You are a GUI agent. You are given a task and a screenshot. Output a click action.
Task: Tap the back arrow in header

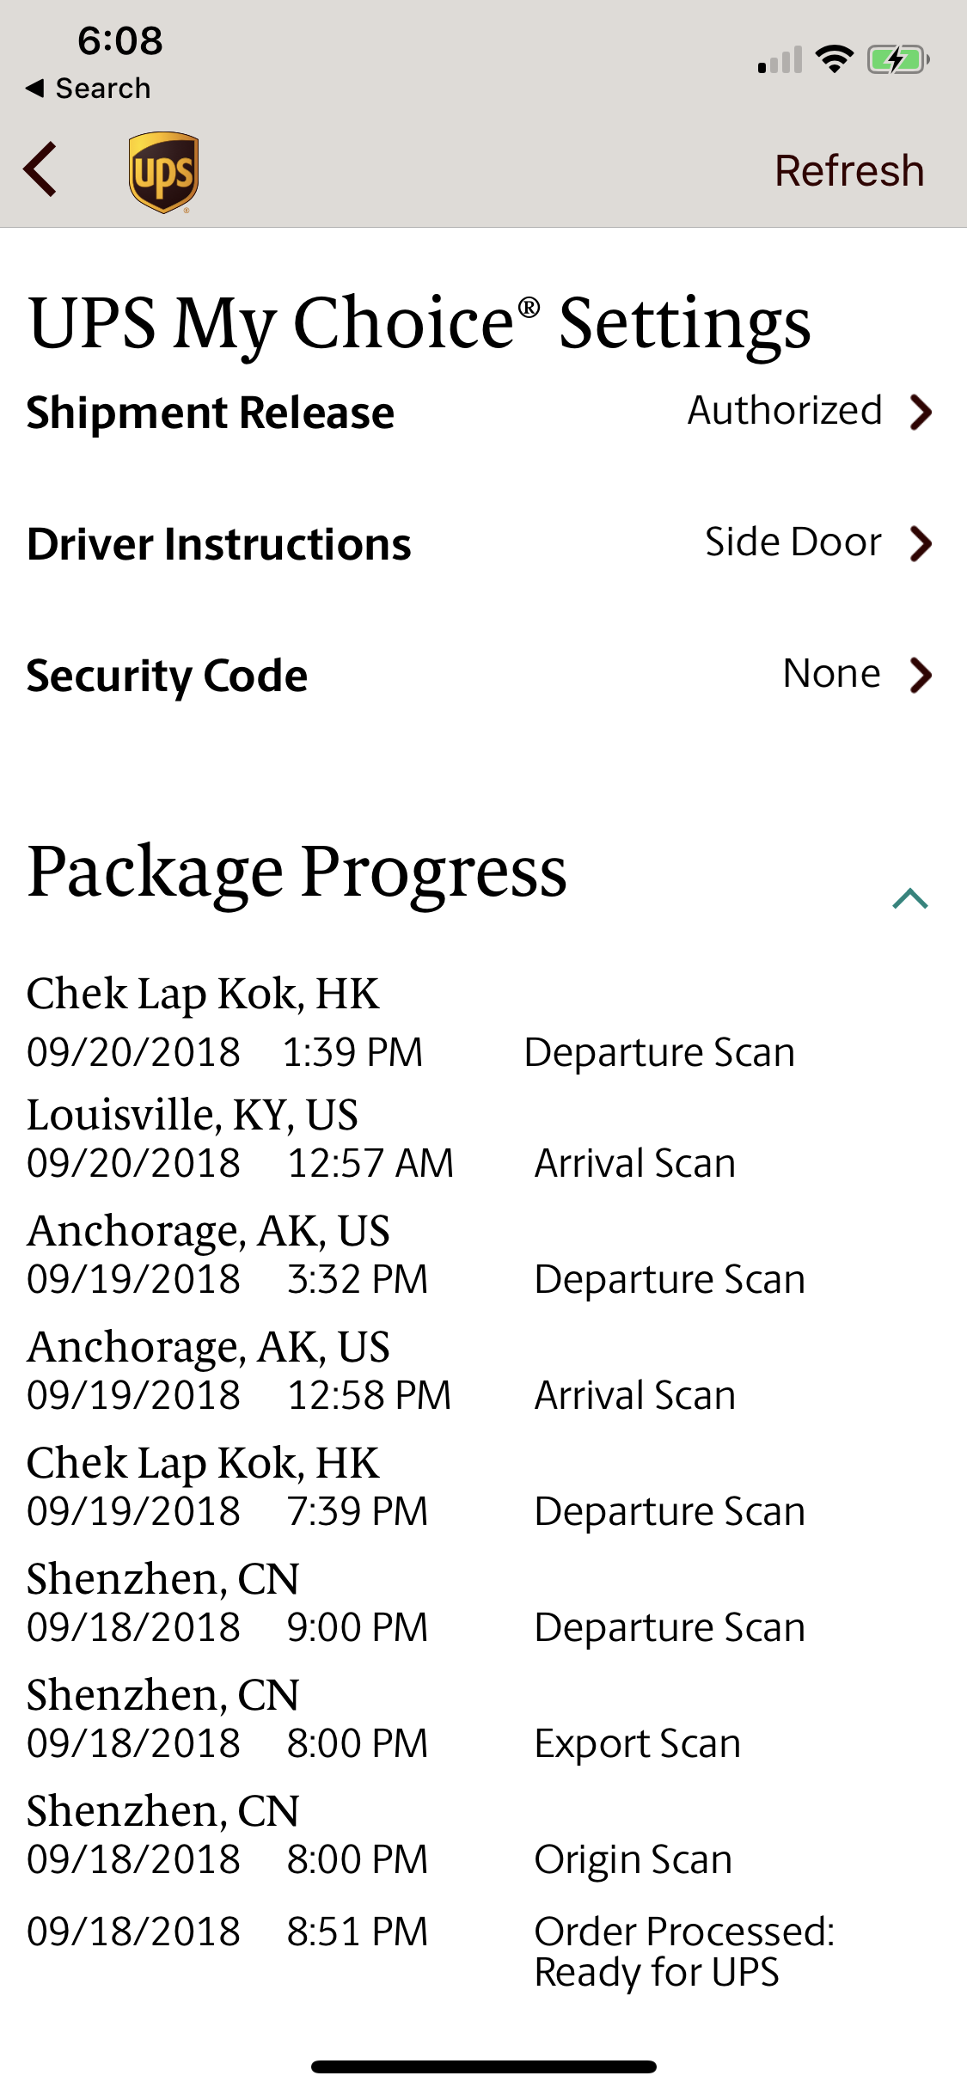(40, 169)
